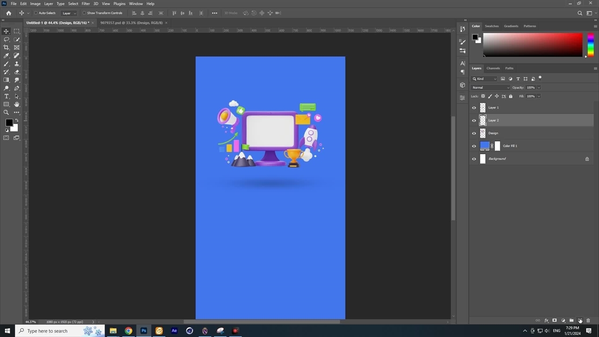Screen dimensions: 599x337
Task: Activate the Hand tool
Action: click(17, 104)
